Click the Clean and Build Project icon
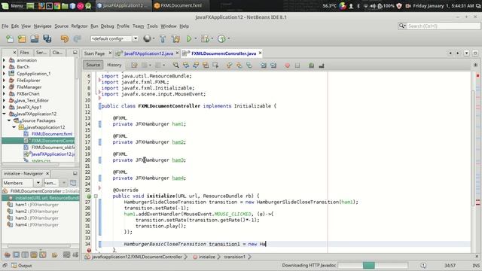This screenshot has width=482, height=271. [175, 38]
